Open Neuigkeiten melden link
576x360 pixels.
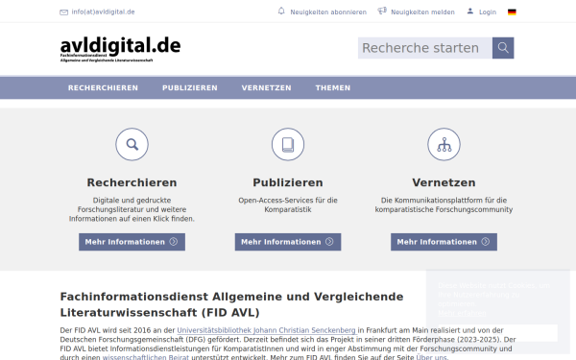coord(422,12)
